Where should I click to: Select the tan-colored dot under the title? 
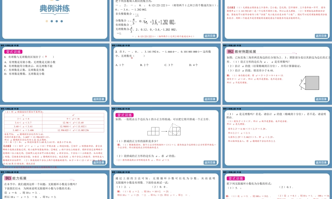coord(47,21)
